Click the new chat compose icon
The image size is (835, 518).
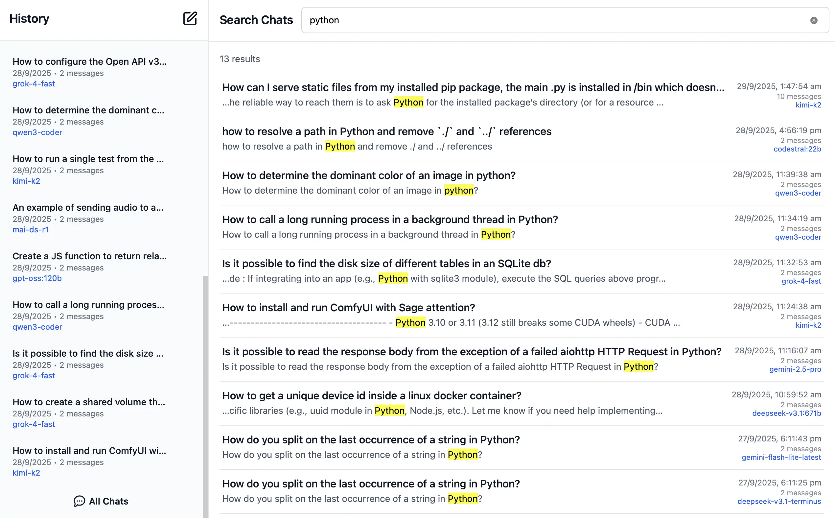(190, 18)
